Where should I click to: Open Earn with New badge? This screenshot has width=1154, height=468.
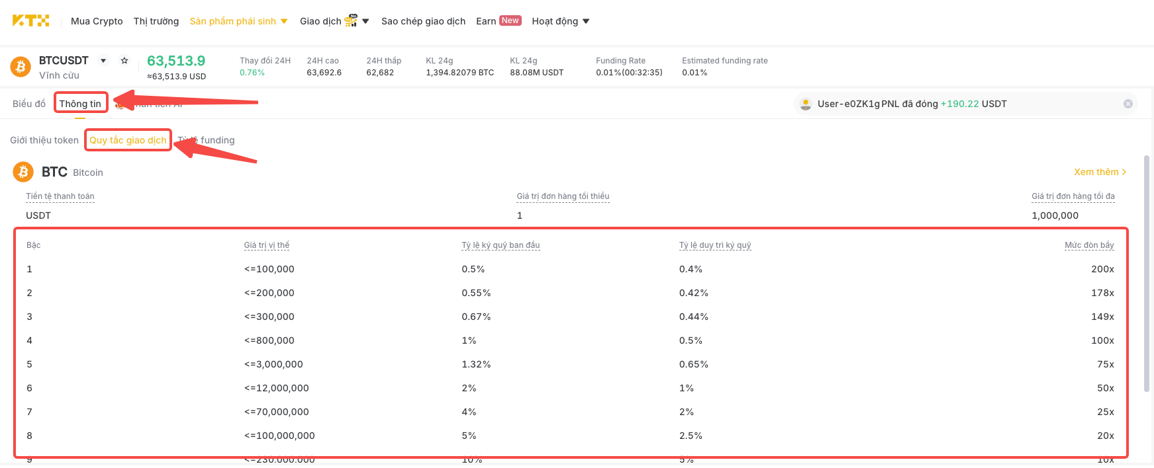(x=499, y=21)
